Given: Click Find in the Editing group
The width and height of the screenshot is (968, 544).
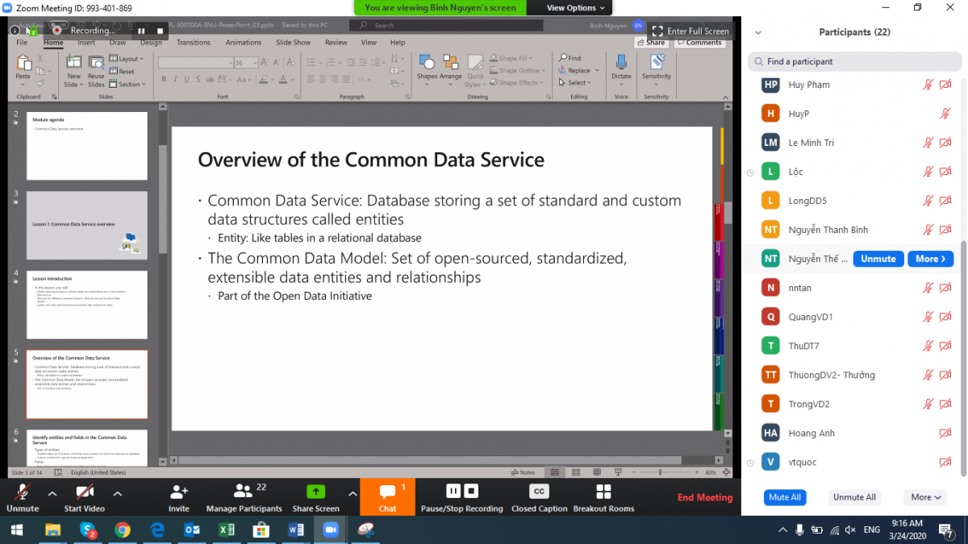Looking at the screenshot, I should 570,58.
